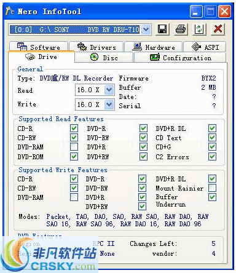
Task: Toggle DVD-R read feature checkbox
Action: click(x=143, y=129)
